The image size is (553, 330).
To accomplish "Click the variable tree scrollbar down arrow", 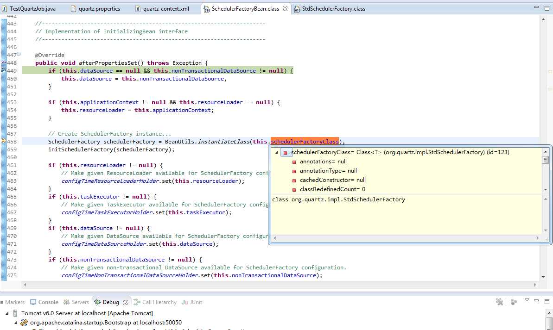I will coord(546,189).
